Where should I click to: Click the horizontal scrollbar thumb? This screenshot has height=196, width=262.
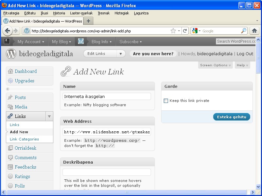127,192
